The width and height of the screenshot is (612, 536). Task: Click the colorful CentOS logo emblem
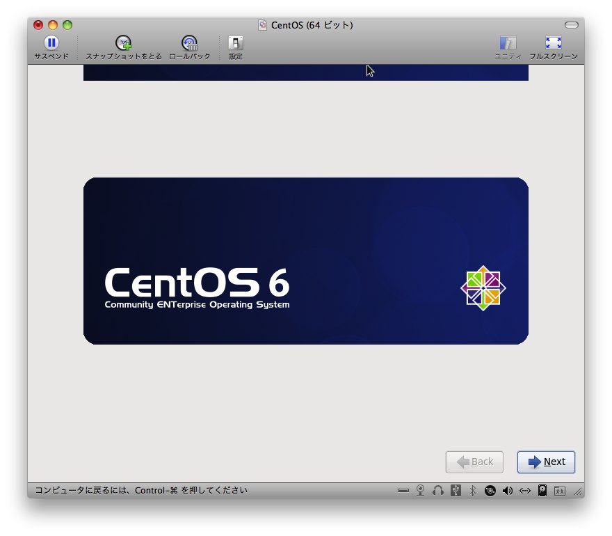click(483, 288)
